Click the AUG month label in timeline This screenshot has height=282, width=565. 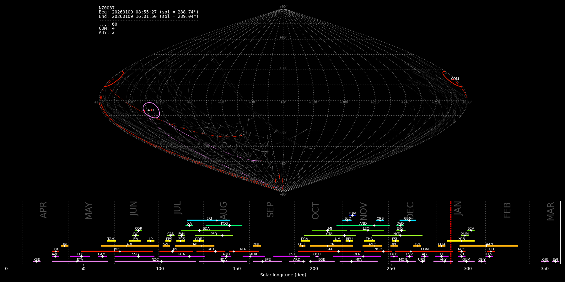pyautogui.click(x=223, y=210)
